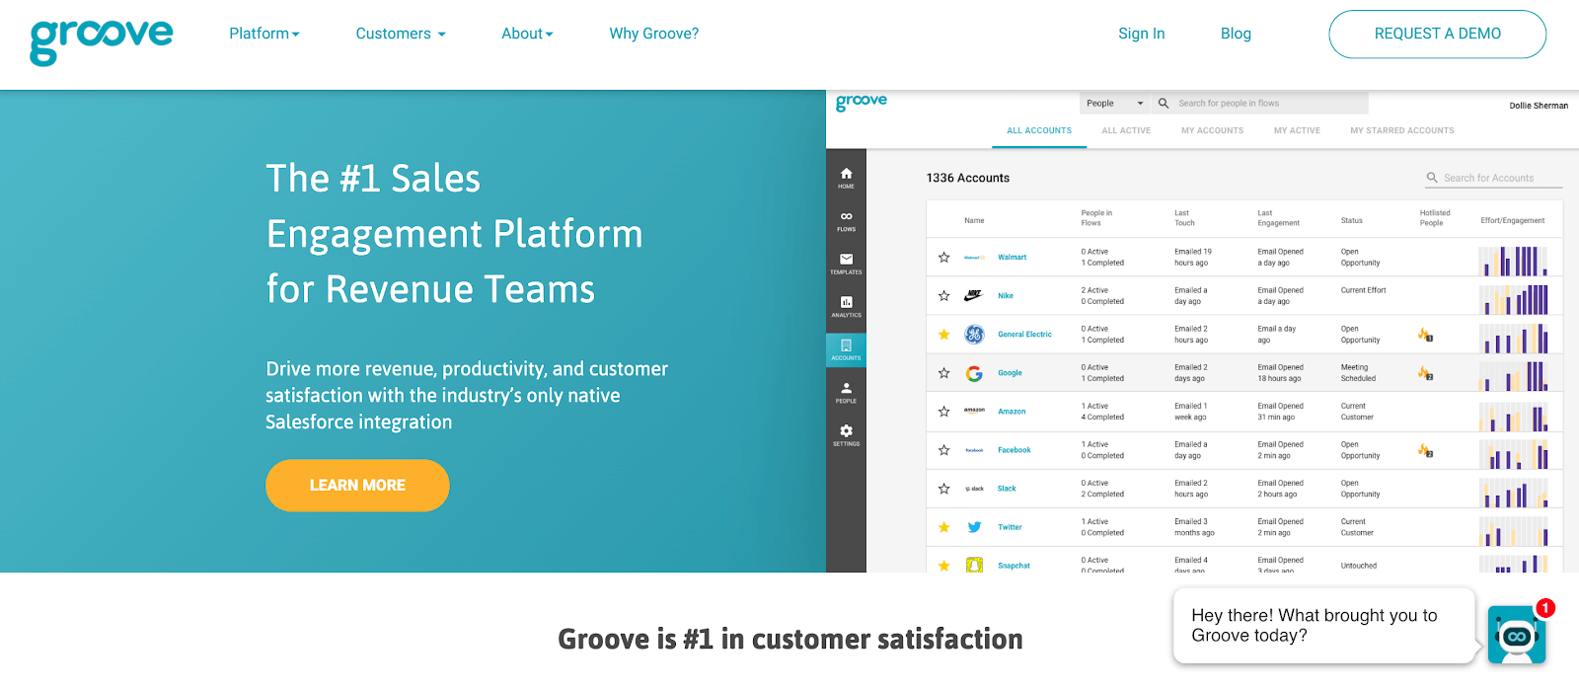Click hotlisted flame icon in General Electric row
Screen dimensions: 1579x691
[x=1425, y=335]
